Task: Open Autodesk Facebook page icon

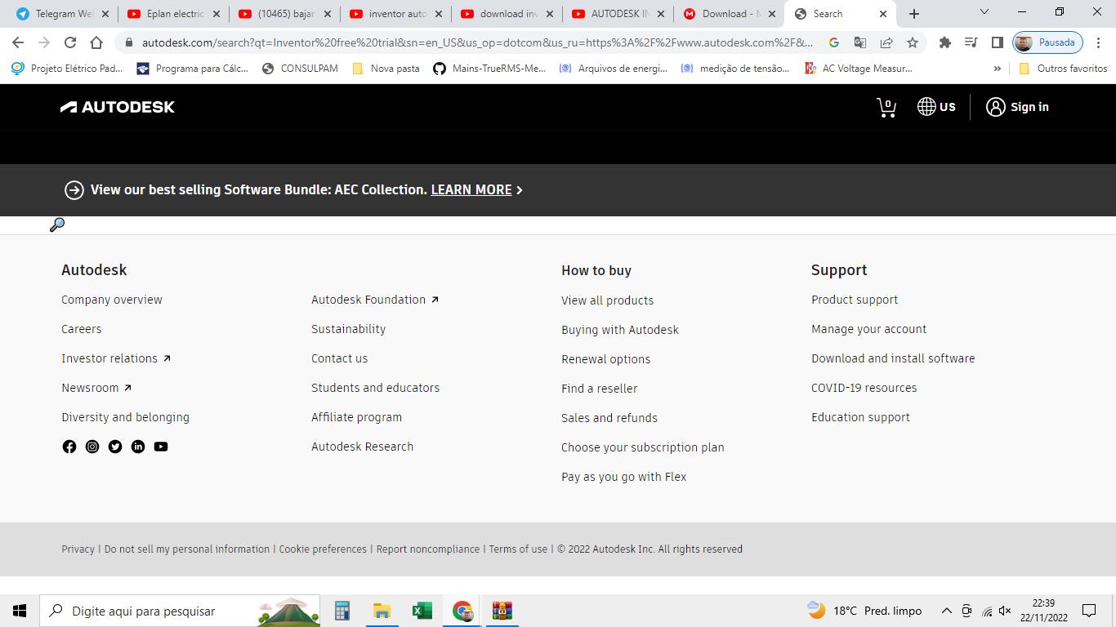Action: 69,447
